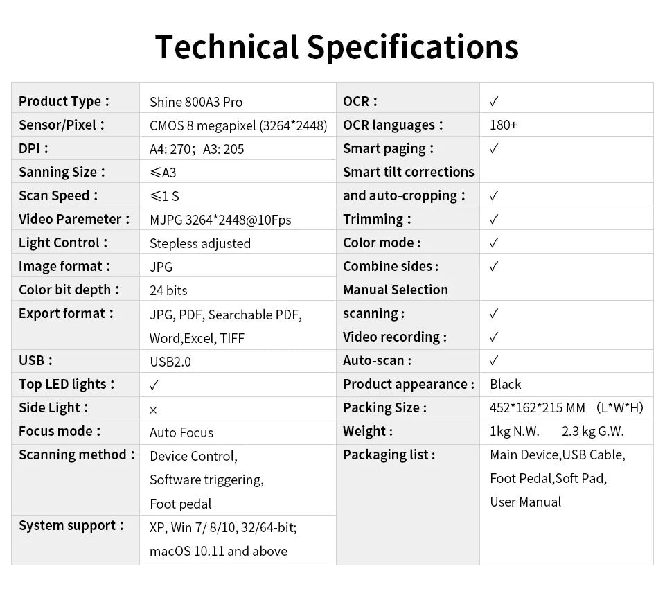This screenshot has height=589, width=665.
Task: Click the Shine 800A3 Pro value
Action: (x=196, y=102)
